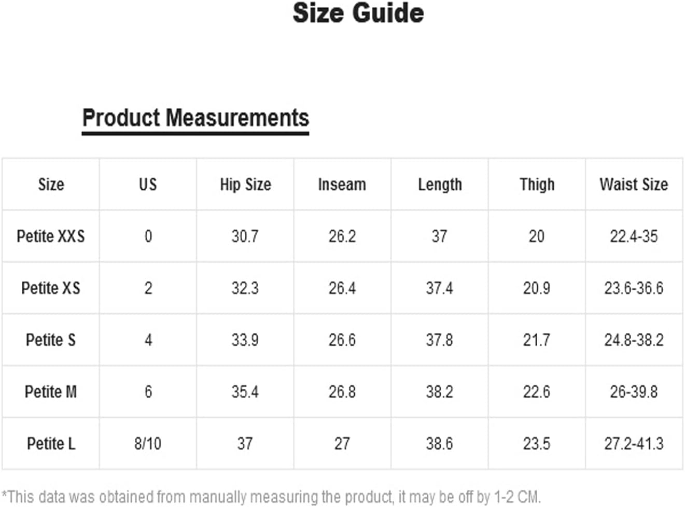Select thigh value 20.9
The height and width of the screenshot is (507, 685).
537,288
